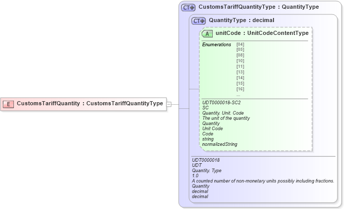This screenshot has width=344, height=209.
Task: Click the 'normalizedString' annotation line
Action: (219, 144)
